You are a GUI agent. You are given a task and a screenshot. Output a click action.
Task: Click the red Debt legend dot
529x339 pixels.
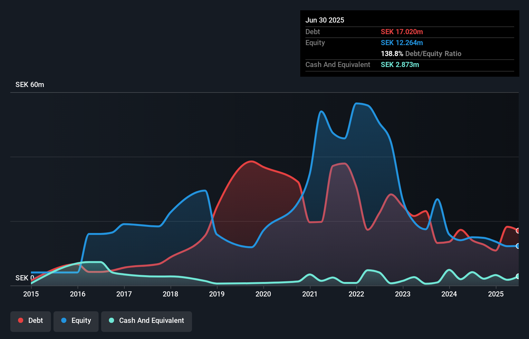(20, 320)
